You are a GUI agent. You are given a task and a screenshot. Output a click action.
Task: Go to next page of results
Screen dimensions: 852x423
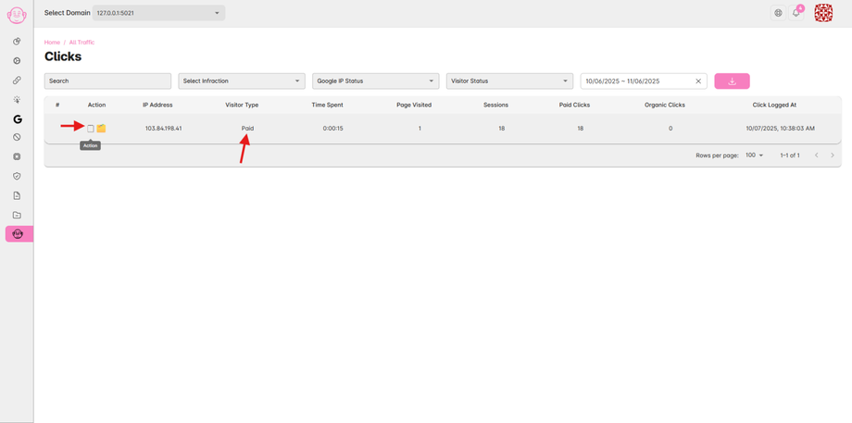click(x=833, y=156)
